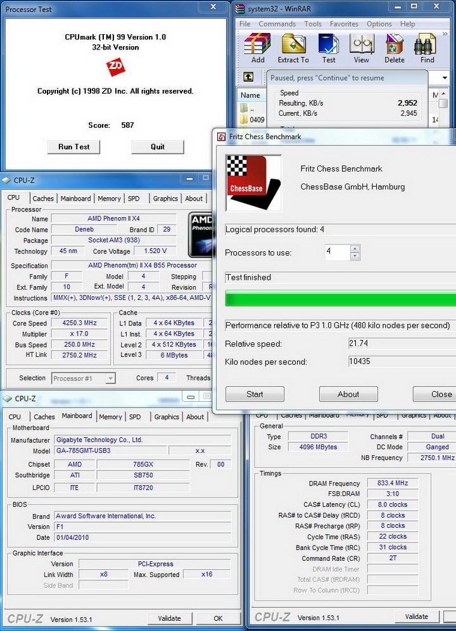Decrease Processors to use spinner down arrow

coord(355,256)
